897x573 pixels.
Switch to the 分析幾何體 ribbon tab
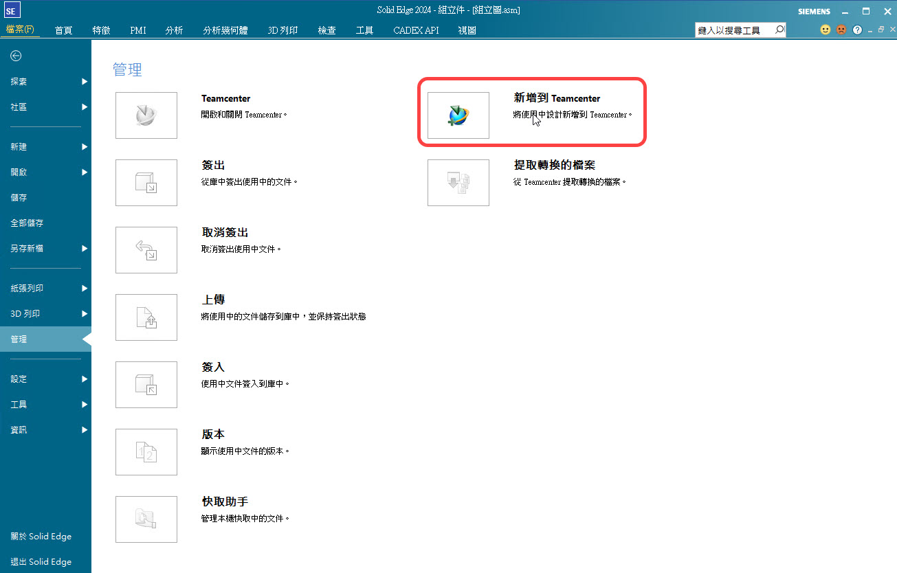click(x=225, y=30)
